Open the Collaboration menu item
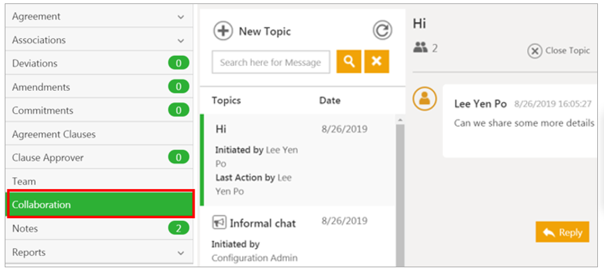Image resolution: width=604 pixels, height=272 pixels. 100,205
